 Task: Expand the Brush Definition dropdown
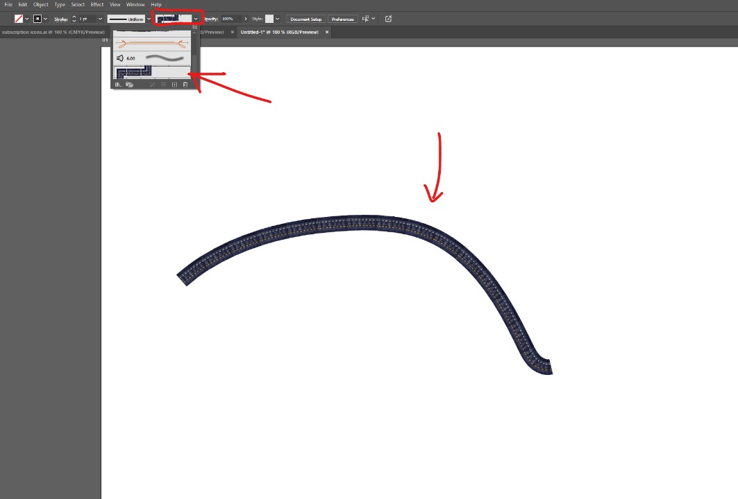196,19
